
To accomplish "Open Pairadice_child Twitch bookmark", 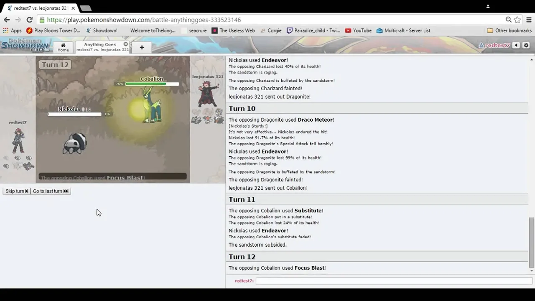I will [x=313, y=31].
